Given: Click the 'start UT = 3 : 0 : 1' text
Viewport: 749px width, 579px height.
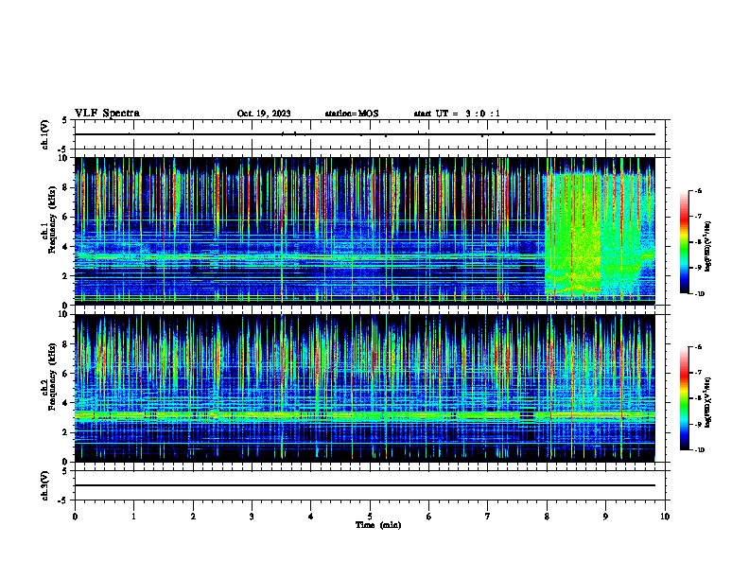Looking at the screenshot, I should tap(457, 114).
